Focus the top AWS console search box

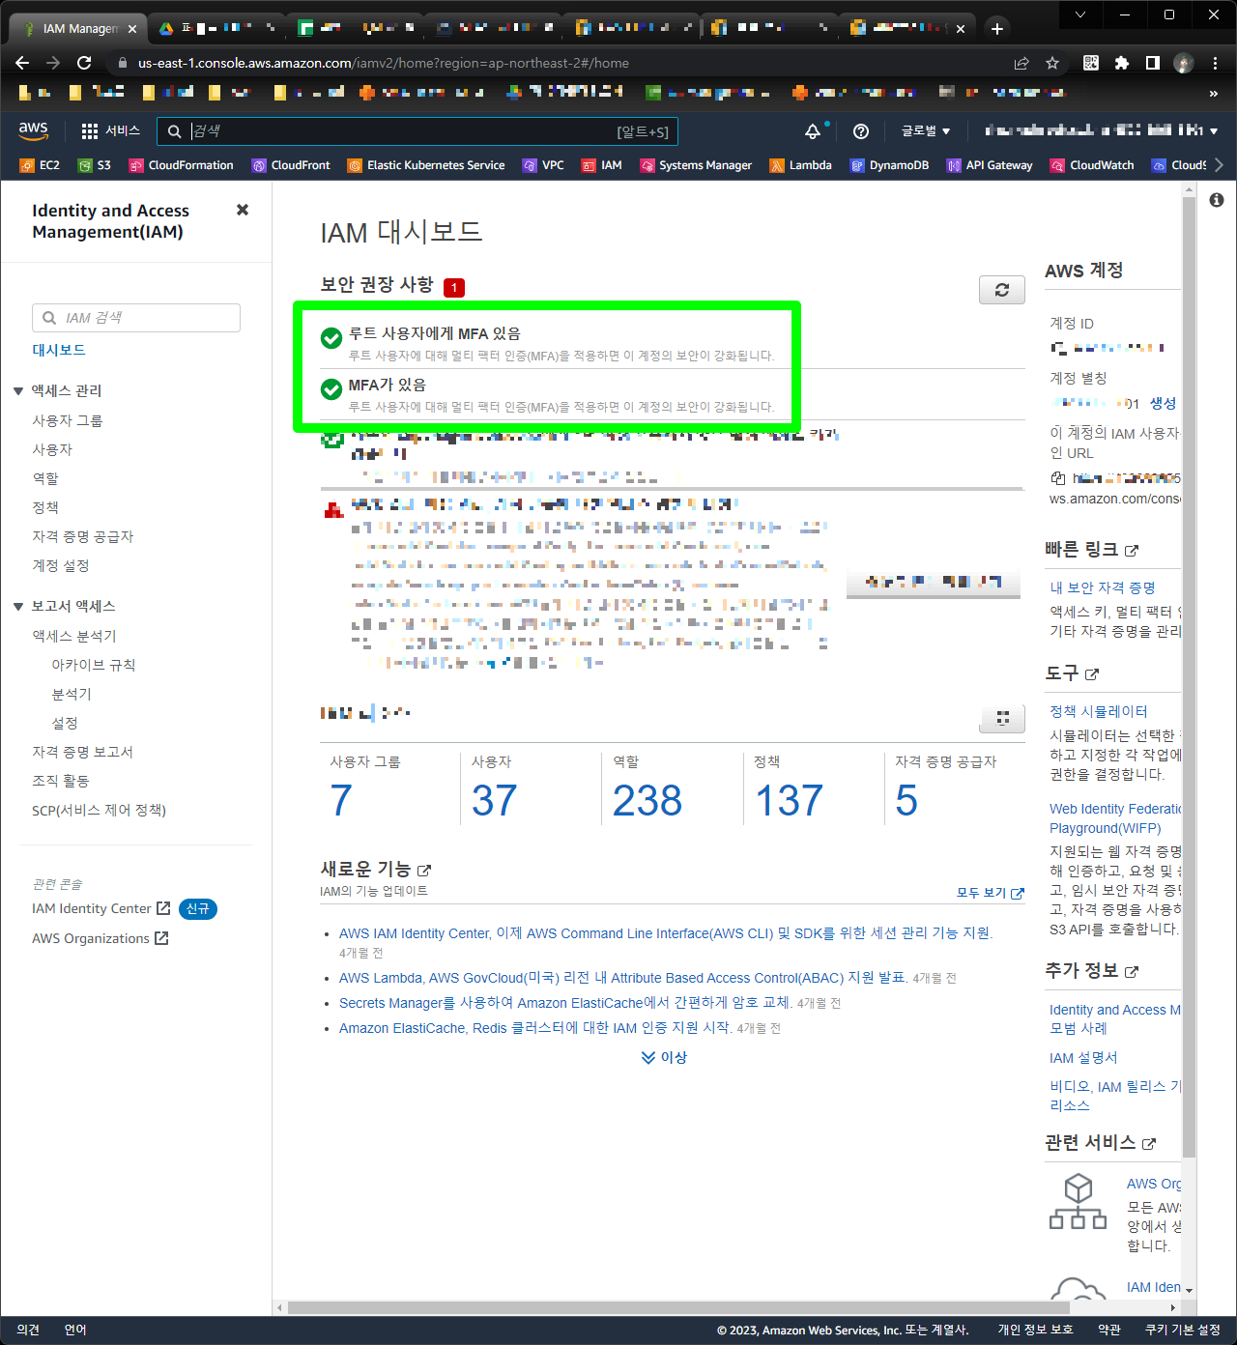(x=417, y=131)
